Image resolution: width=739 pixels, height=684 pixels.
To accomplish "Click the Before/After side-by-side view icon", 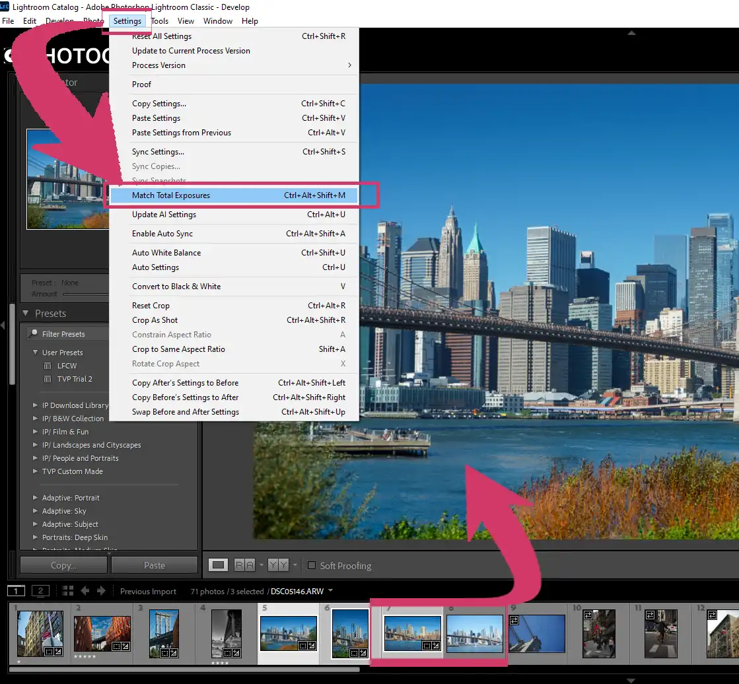I will point(244,565).
